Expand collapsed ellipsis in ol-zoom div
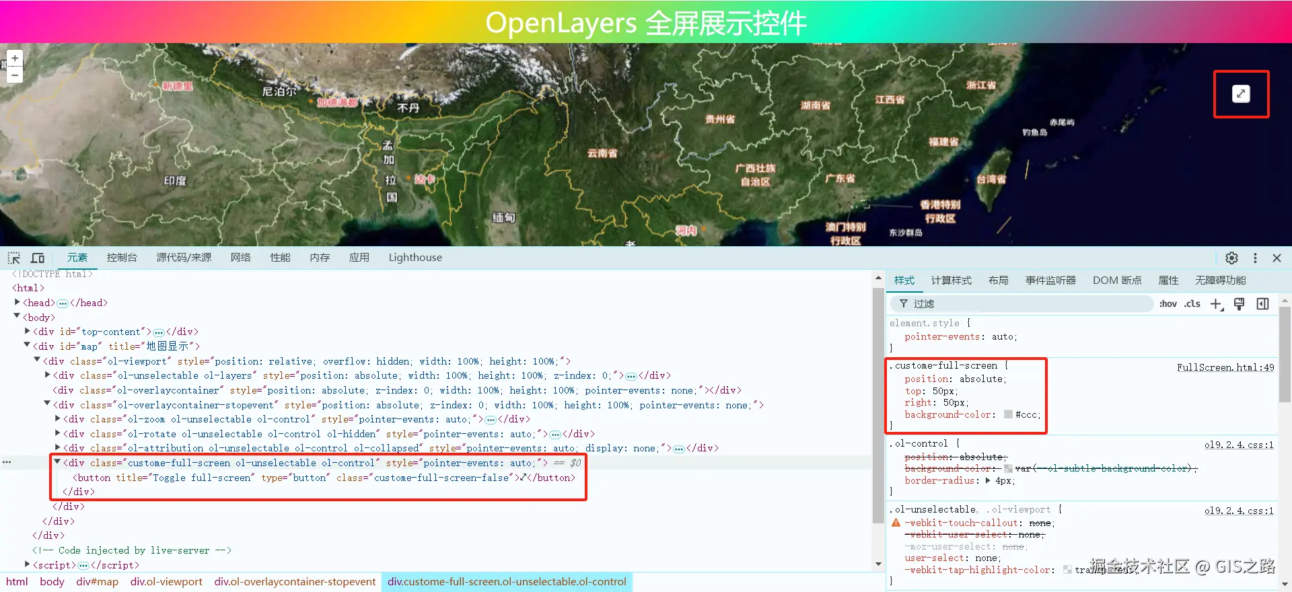Screen dimensions: 1292x592 (x=491, y=419)
